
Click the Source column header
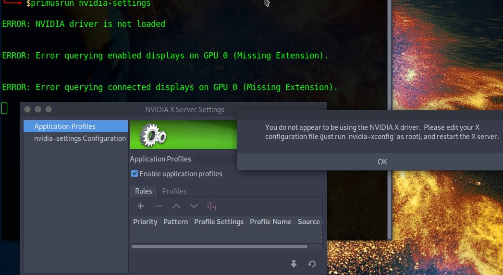(x=308, y=222)
